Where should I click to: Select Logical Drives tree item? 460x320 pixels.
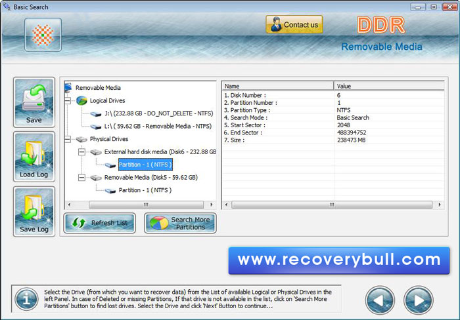(107, 100)
